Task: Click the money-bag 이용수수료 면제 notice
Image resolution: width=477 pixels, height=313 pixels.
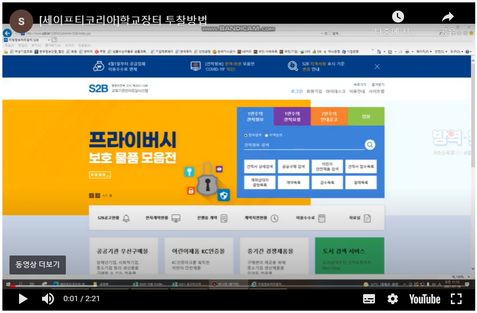Action: pyautogui.click(x=119, y=66)
